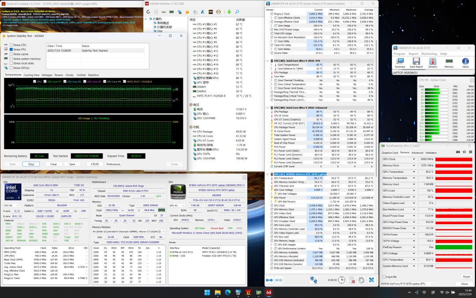Click the AIDA64 OSD panel icon

pyautogui.click(x=211, y=12)
